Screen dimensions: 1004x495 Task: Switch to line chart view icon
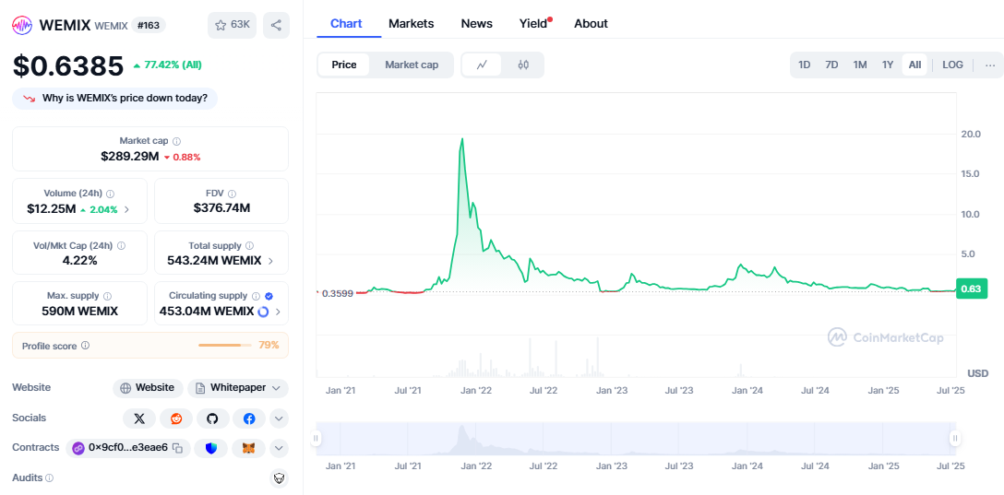[x=482, y=65]
